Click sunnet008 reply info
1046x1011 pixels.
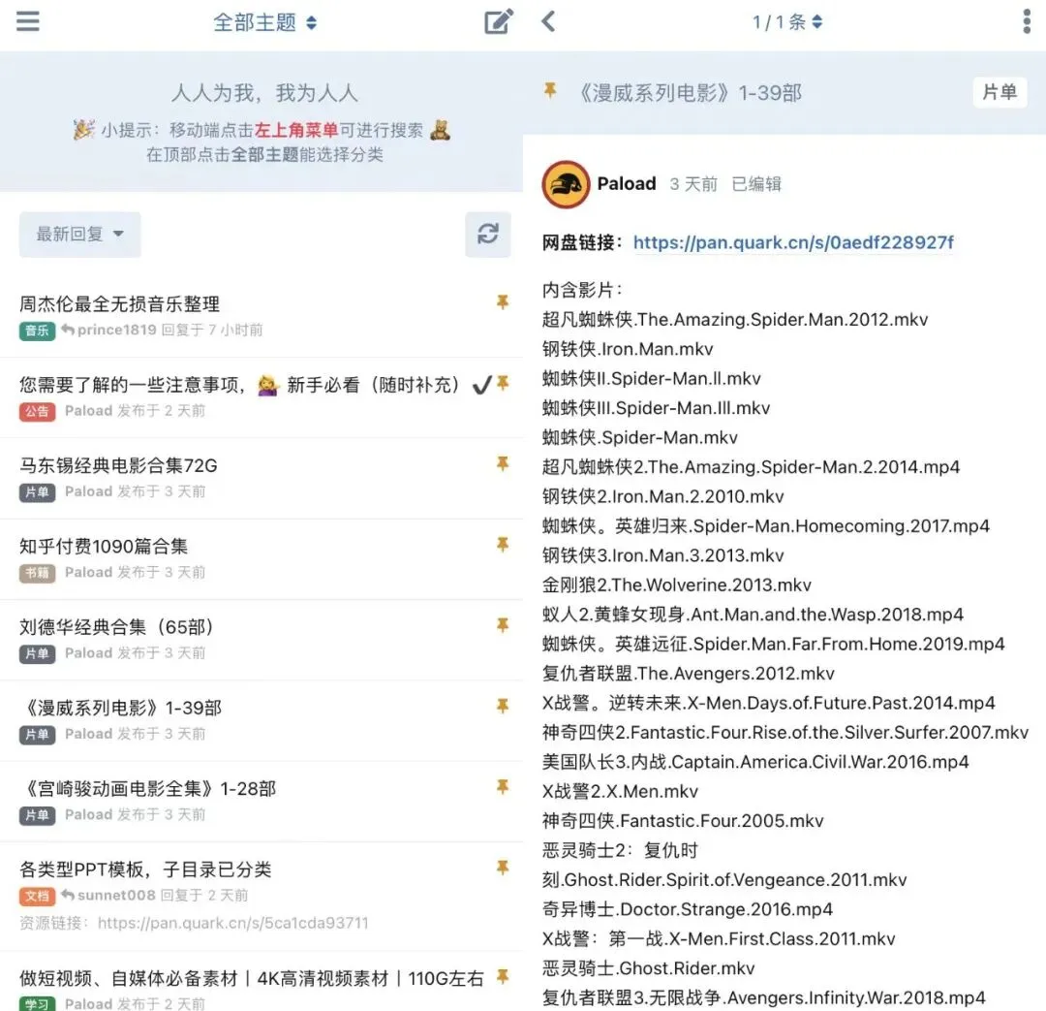click(155, 896)
